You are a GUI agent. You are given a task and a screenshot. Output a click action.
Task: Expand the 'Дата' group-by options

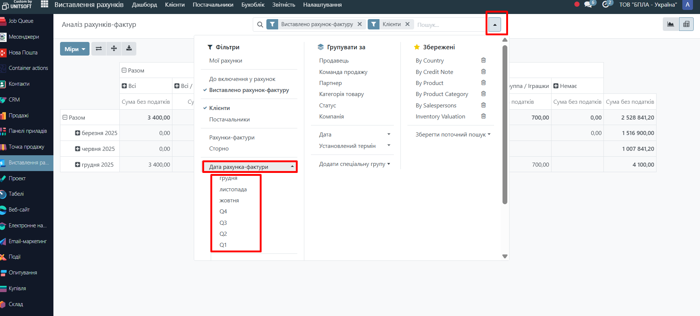(x=354, y=135)
